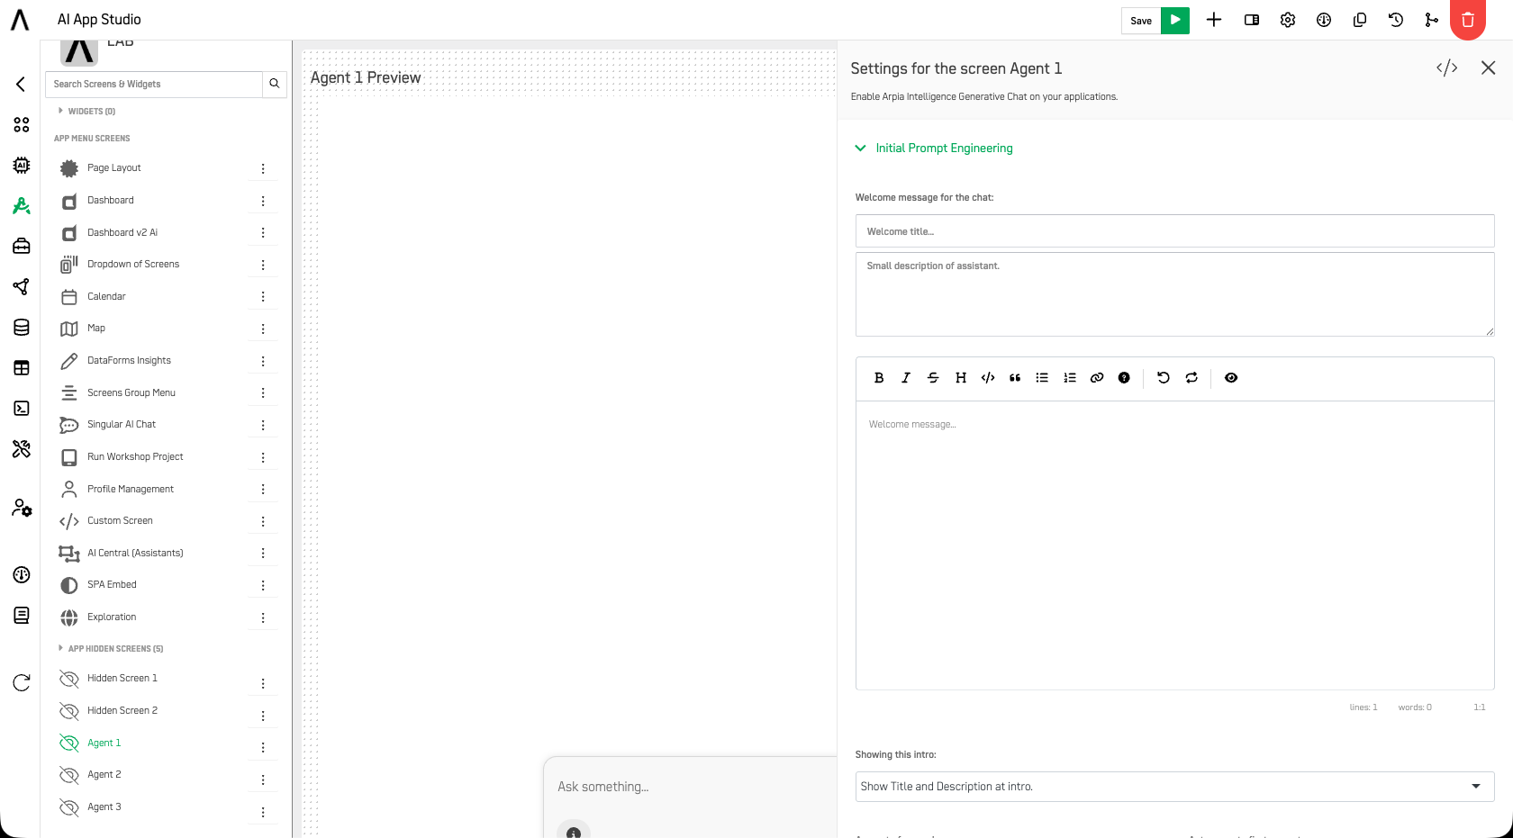Open the AI chip icon in sidebar
The height and width of the screenshot is (838, 1513).
click(x=22, y=166)
